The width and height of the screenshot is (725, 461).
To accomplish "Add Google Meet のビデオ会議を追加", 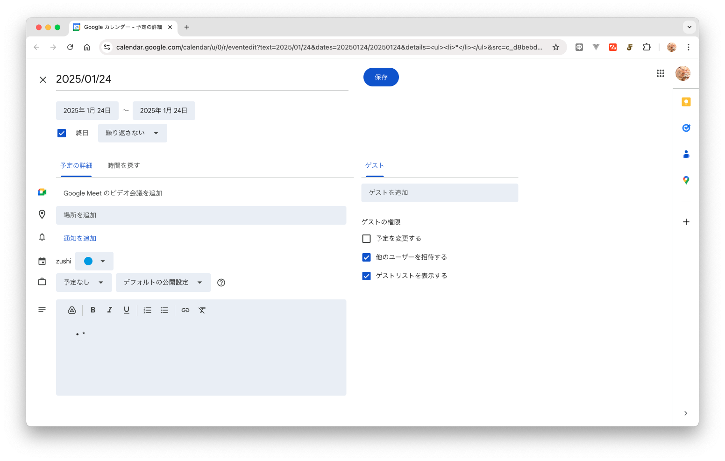I will coord(113,193).
